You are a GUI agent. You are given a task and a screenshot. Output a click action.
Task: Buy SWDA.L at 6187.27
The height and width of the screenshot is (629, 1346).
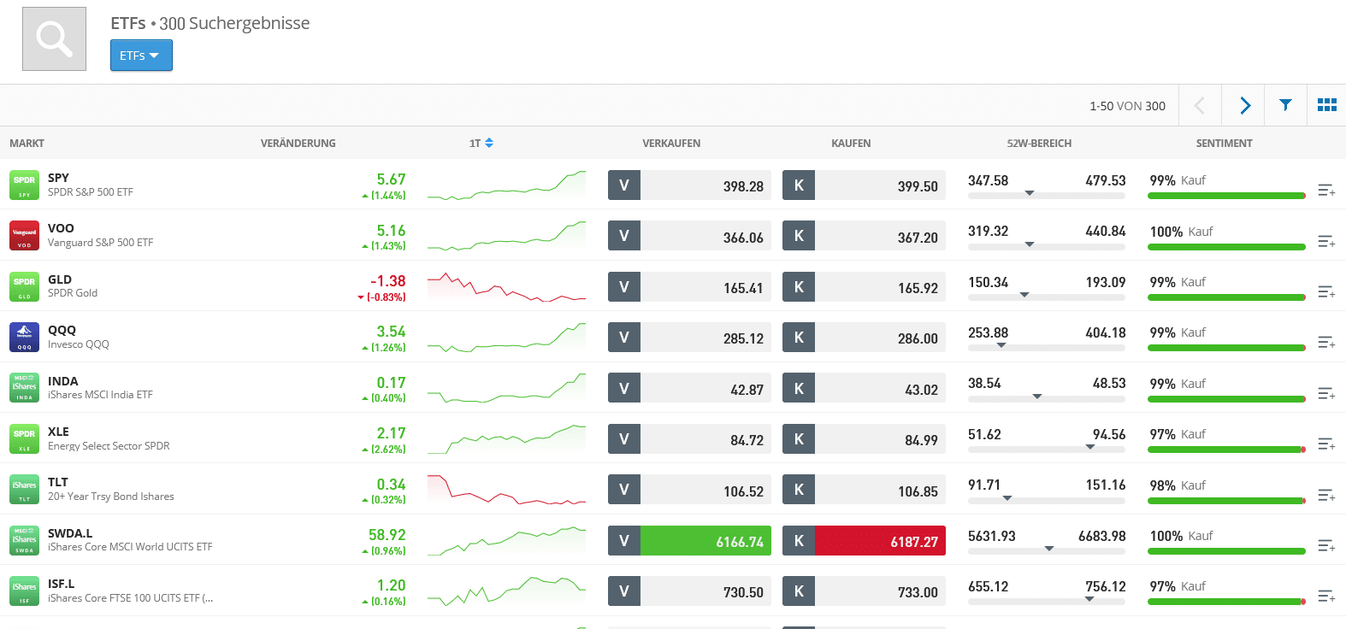click(864, 541)
